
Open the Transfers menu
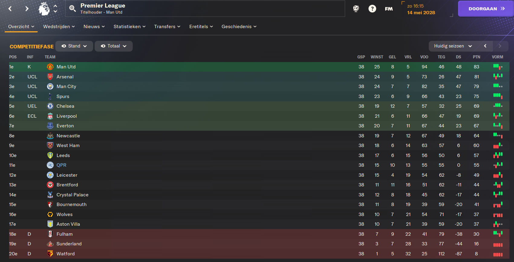point(167,27)
